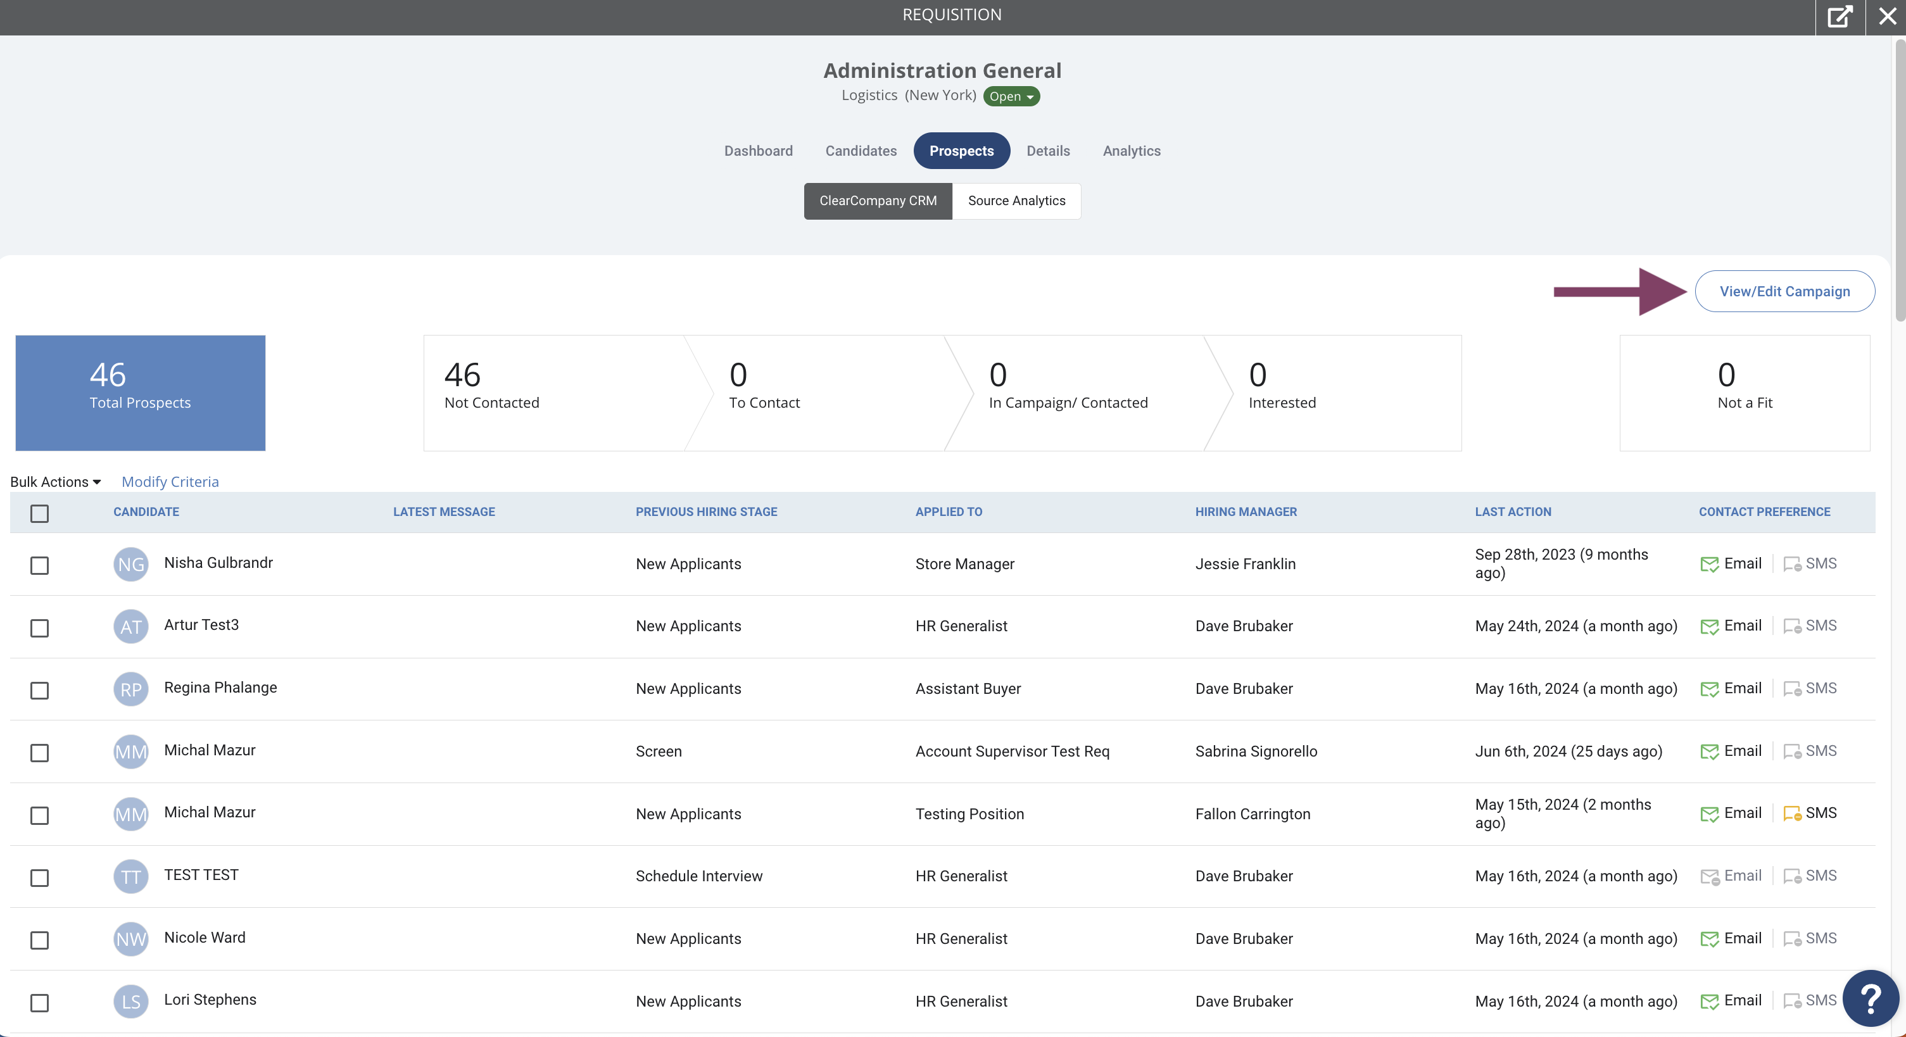Click Artur Test3's AT avatar
1906x1037 pixels.
click(x=131, y=627)
